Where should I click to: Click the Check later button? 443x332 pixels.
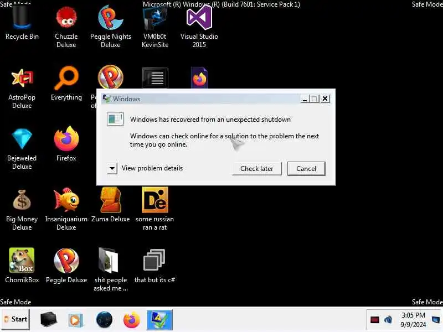[256, 169]
